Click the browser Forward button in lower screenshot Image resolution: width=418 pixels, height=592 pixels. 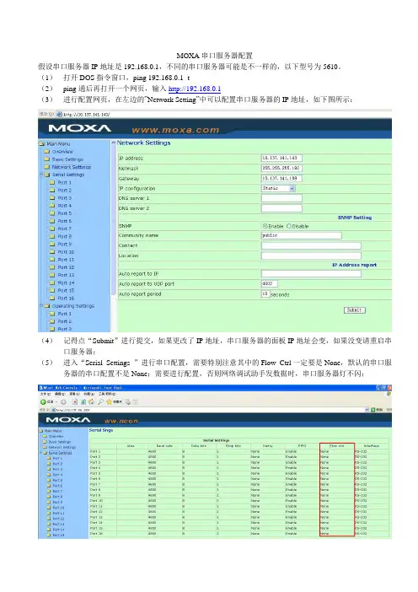(x=63, y=402)
